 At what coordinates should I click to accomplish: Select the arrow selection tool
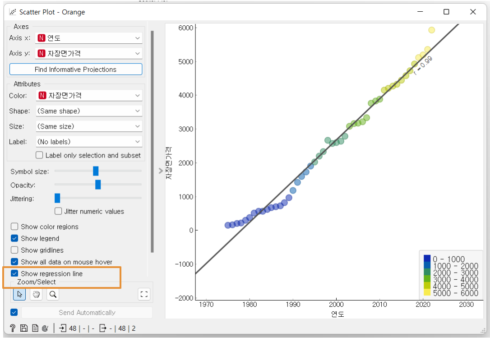[19, 294]
